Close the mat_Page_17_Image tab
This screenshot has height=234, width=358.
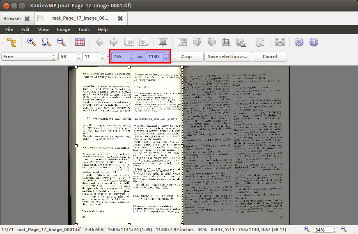pyautogui.click(x=120, y=18)
